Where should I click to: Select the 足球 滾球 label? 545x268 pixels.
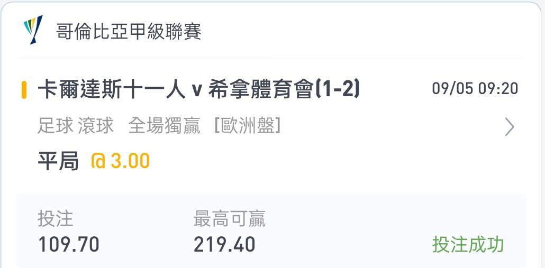76,126
